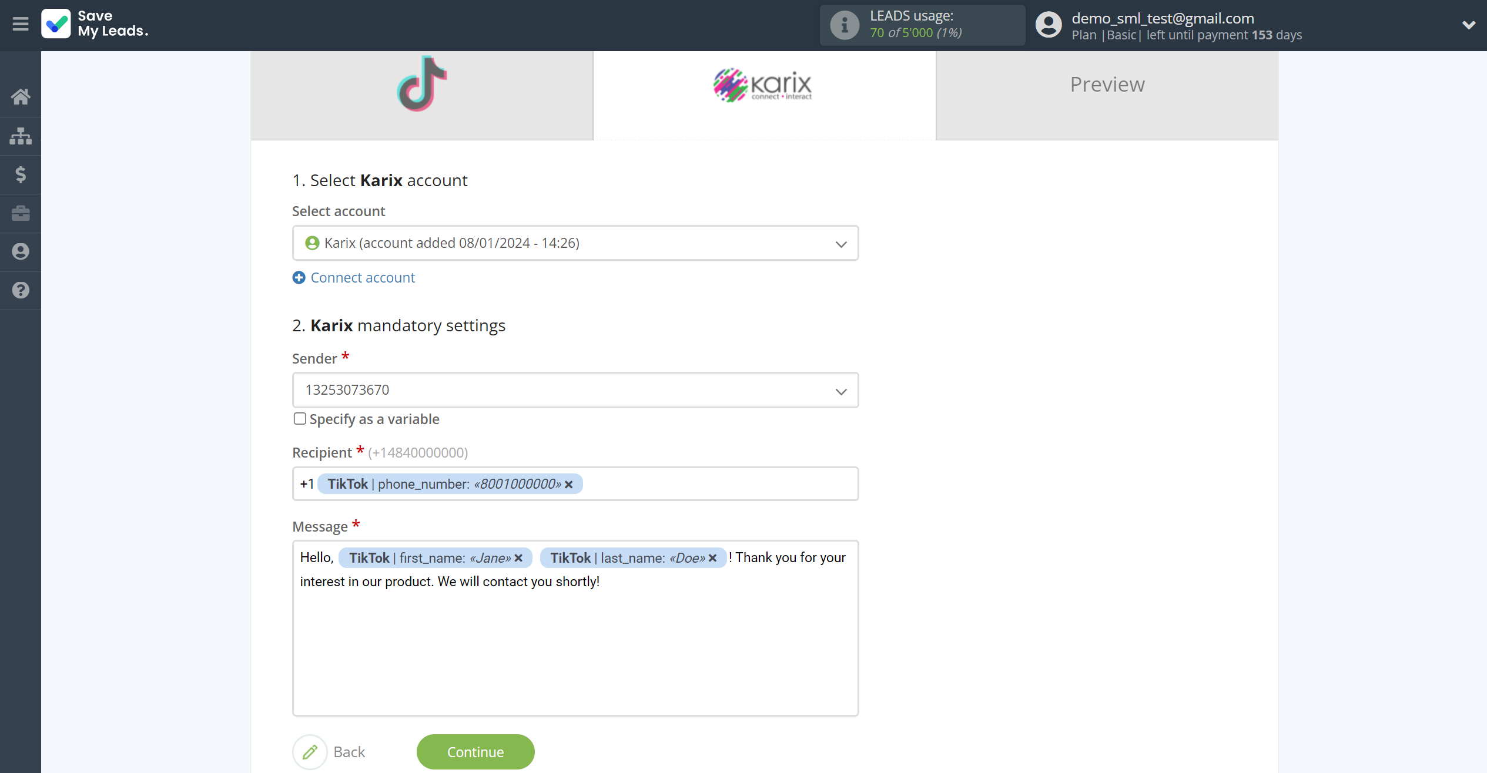1487x773 pixels.
Task: Click the Recipient phone number input field
Action: (577, 484)
